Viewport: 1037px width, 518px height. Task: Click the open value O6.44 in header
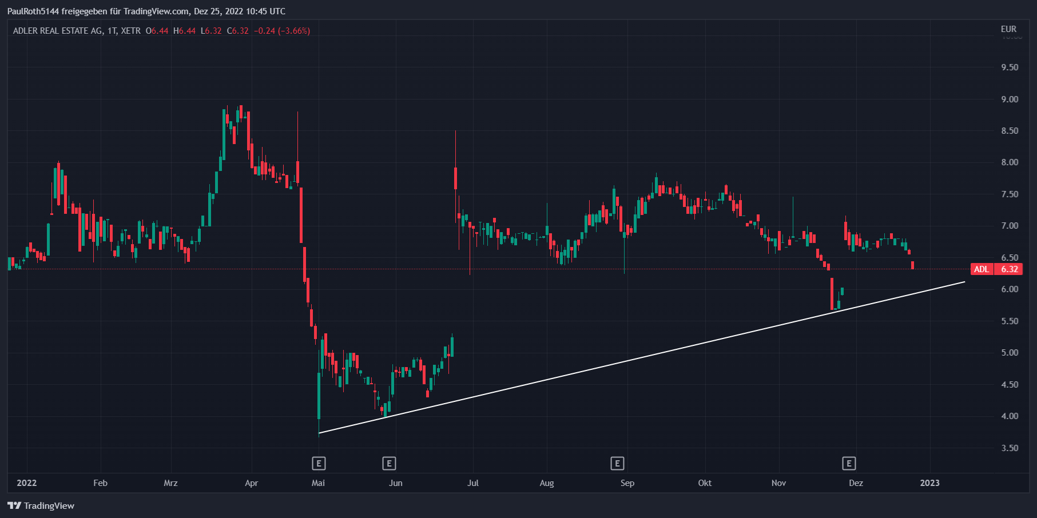pyautogui.click(x=157, y=31)
